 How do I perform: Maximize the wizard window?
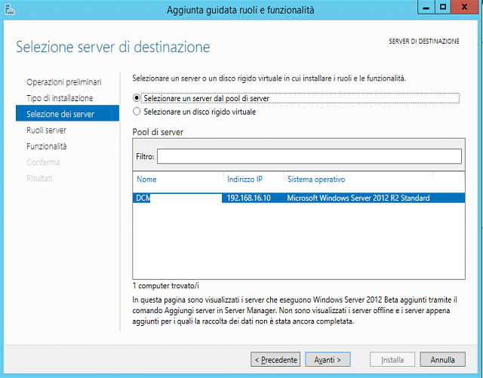point(443,7)
